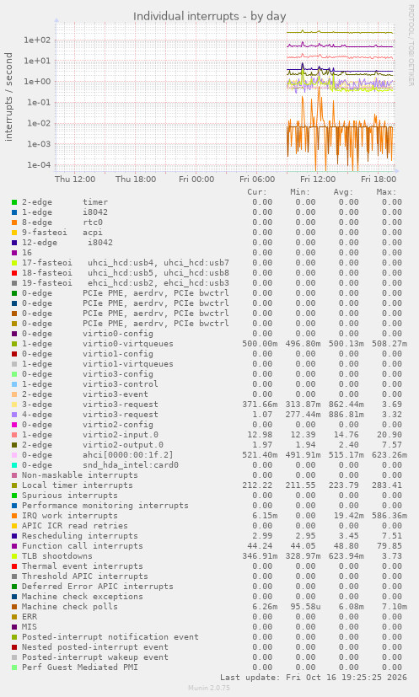
Task: Click the '1e-04' y-axis label
Action: 39,165
